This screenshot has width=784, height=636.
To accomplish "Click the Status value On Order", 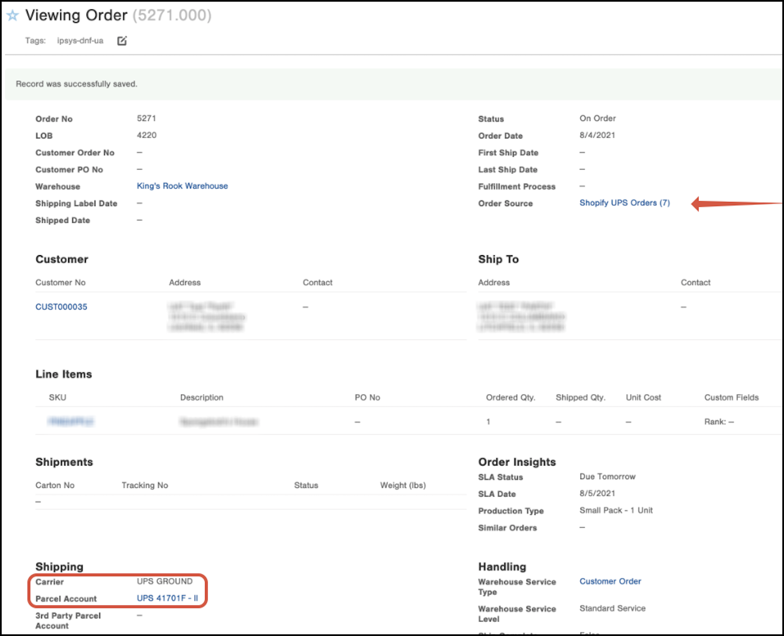I will (597, 118).
